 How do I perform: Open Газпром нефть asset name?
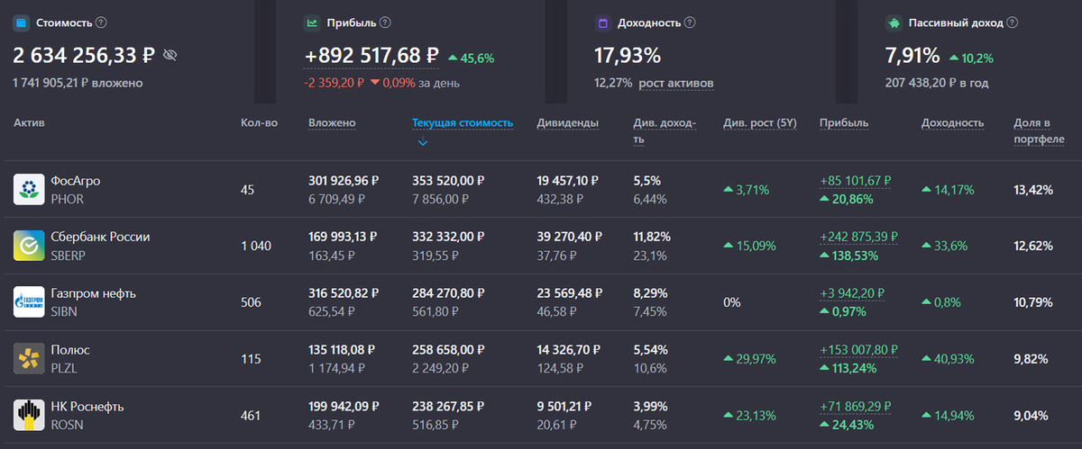pos(94,293)
